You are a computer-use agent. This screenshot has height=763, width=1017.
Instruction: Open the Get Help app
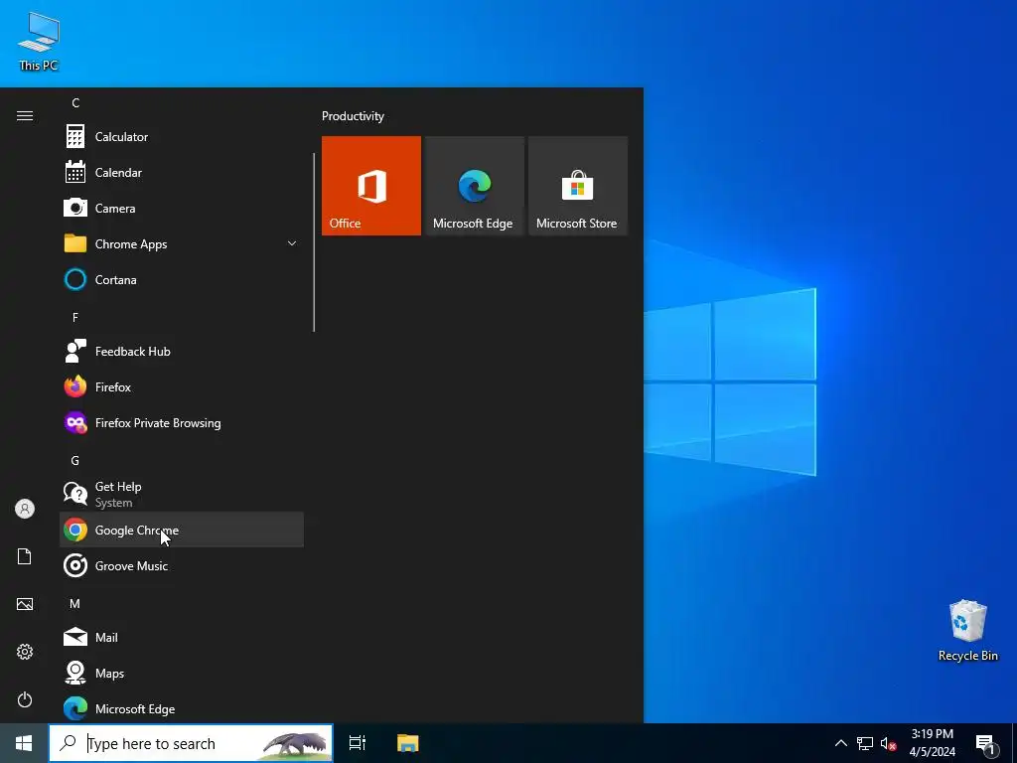[182, 495]
